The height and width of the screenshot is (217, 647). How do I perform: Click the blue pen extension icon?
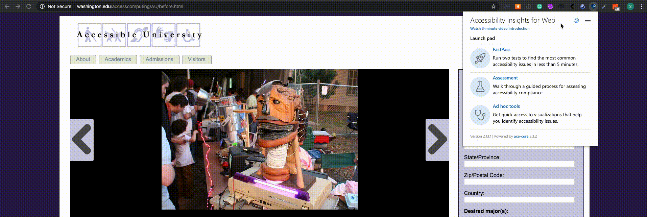tap(604, 6)
